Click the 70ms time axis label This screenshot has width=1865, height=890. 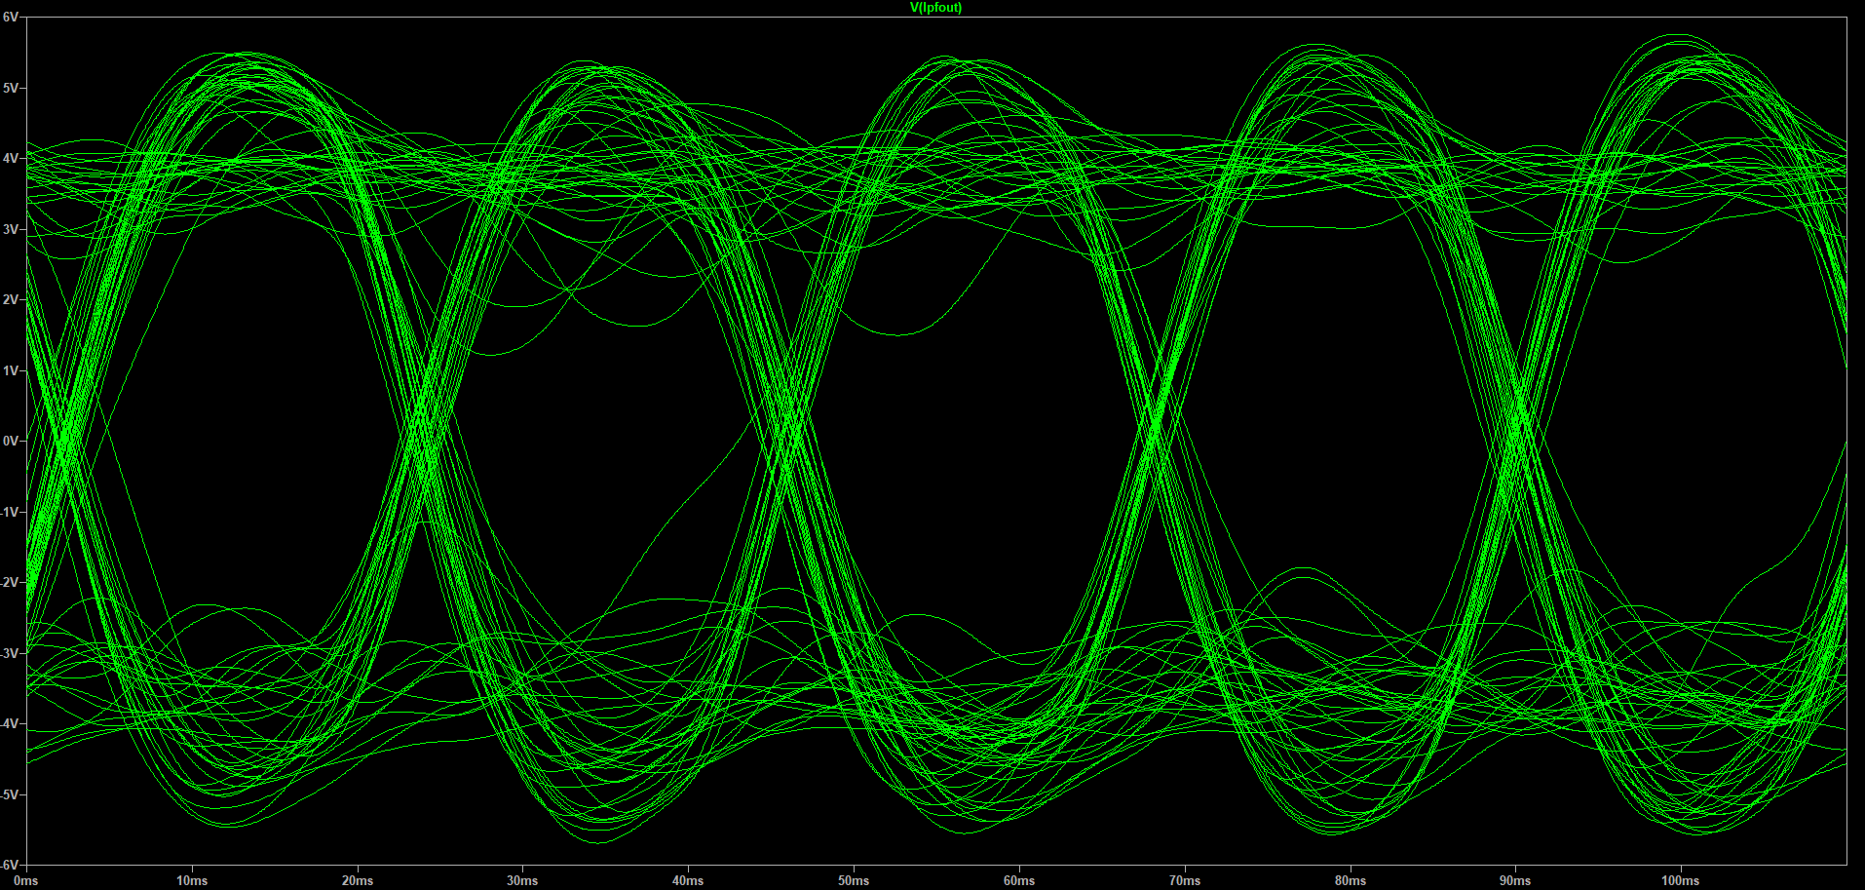click(1185, 880)
